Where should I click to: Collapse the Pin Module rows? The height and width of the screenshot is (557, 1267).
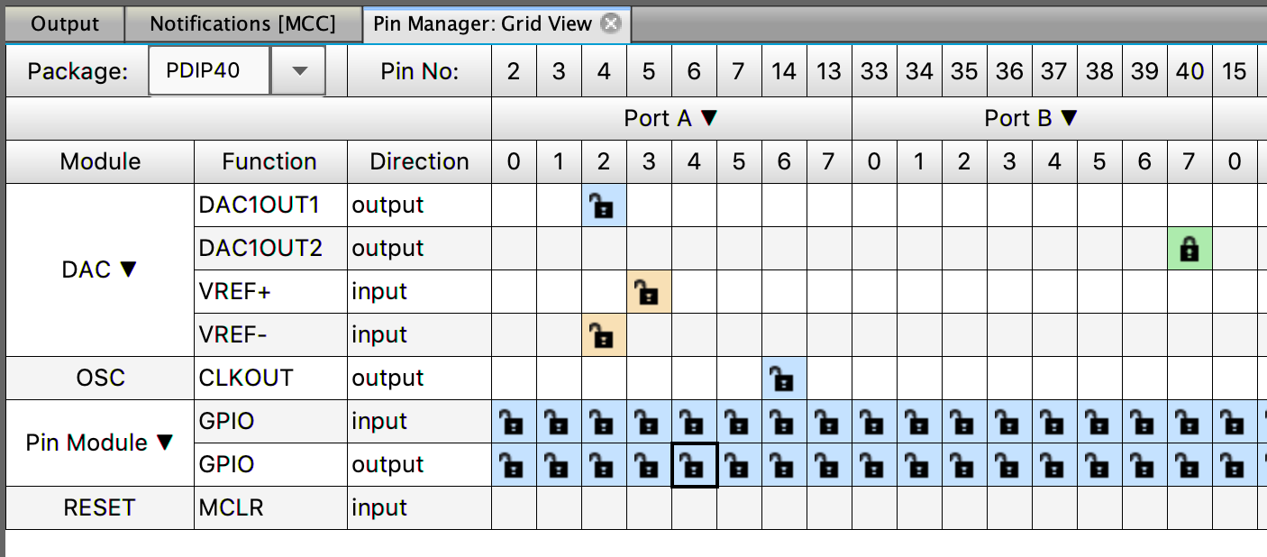click(x=164, y=443)
